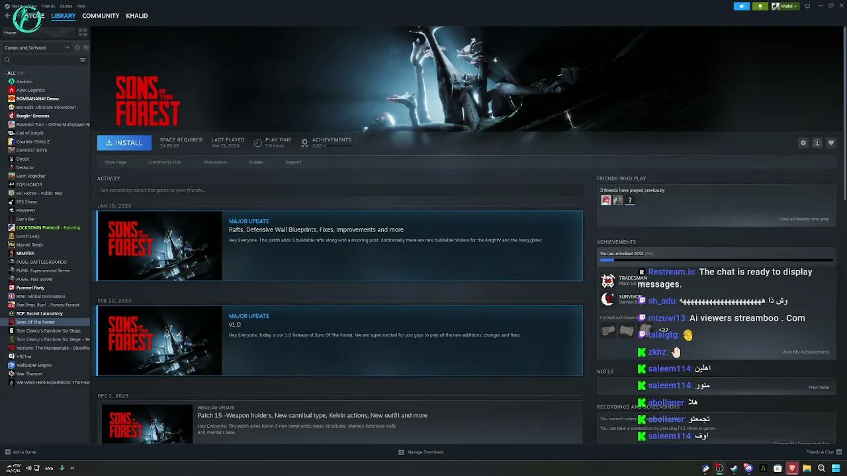
Task: Select FOR HONOR in the library list
Action: (29, 184)
